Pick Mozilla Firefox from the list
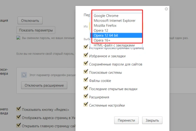The width and height of the screenshot is (196, 131). click(x=116, y=26)
